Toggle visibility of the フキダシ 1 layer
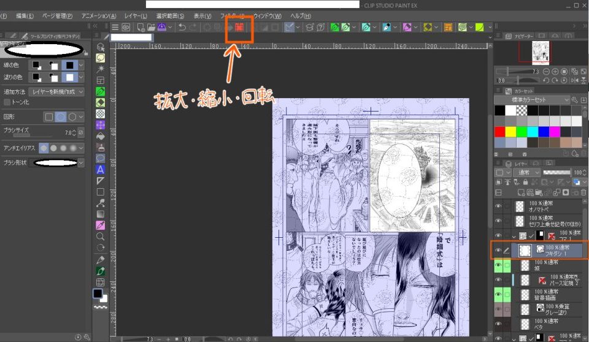Viewport: 589px width, 342px height. [498, 250]
